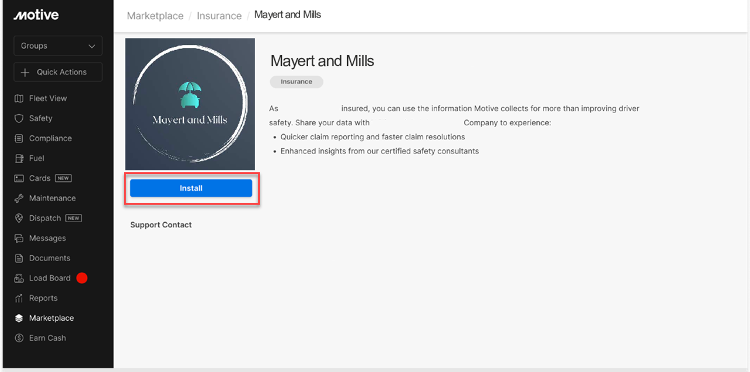
Task: Click the Dispatch icon in sidebar
Action: 19,218
